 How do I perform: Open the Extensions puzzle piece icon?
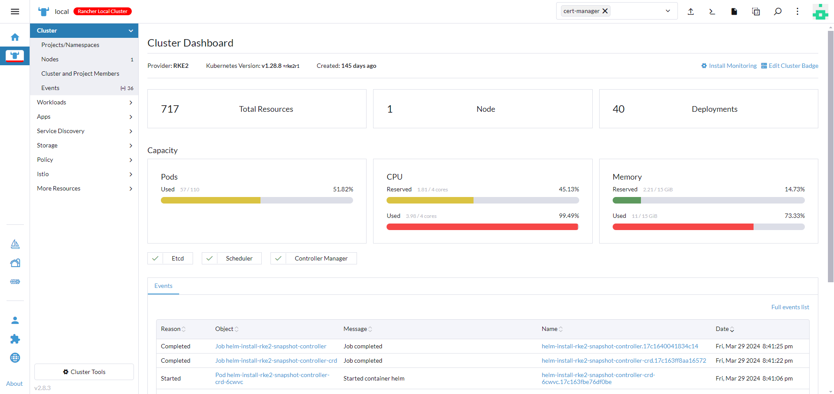(15, 339)
